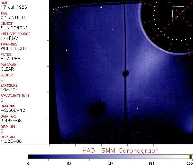Screen dimensions: 193x165
Task: Click the yellow triangular pointer outline
Action: 177,12
